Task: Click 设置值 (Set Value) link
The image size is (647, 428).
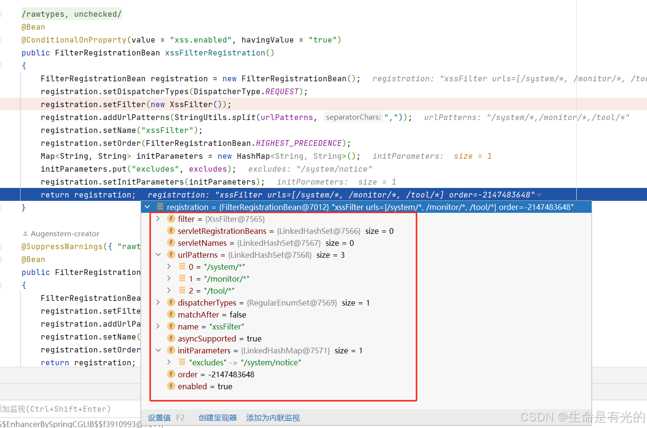Action: (x=159, y=418)
